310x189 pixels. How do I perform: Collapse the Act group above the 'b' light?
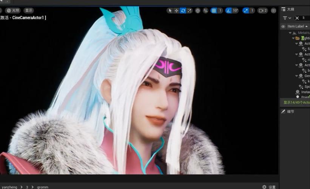(x=296, y=65)
